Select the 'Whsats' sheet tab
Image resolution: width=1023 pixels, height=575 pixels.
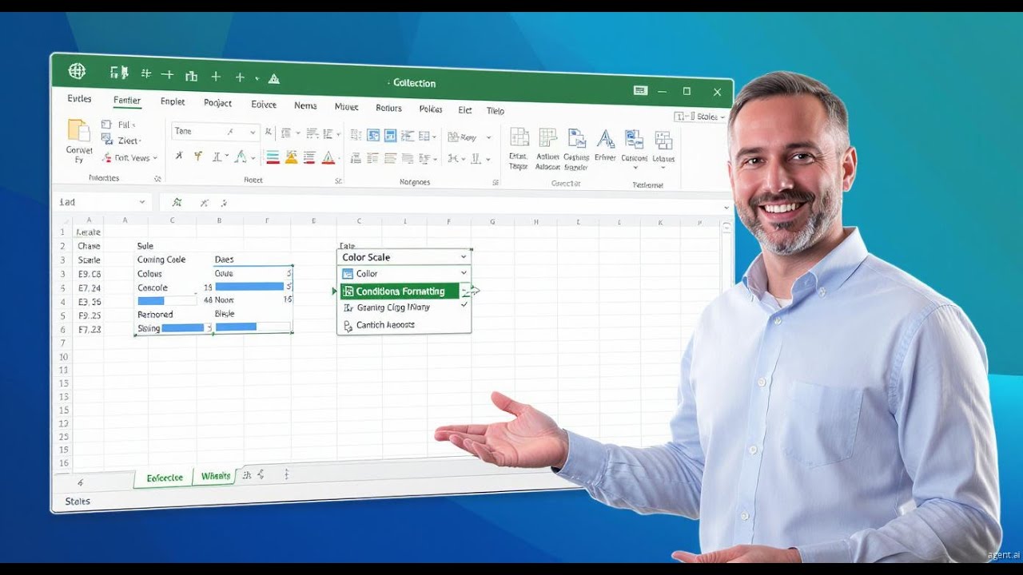pos(216,476)
